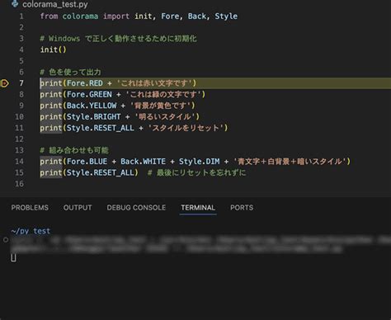
Task: Click 'Style.RESET_ALL' on line 15
Action: click(x=101, y=172)
